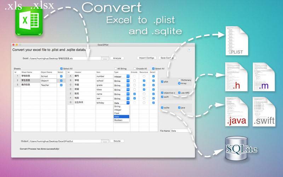Select sheet row 2 学生信息
This screenshot has height=177, width=283.
(x=40, y=81)
